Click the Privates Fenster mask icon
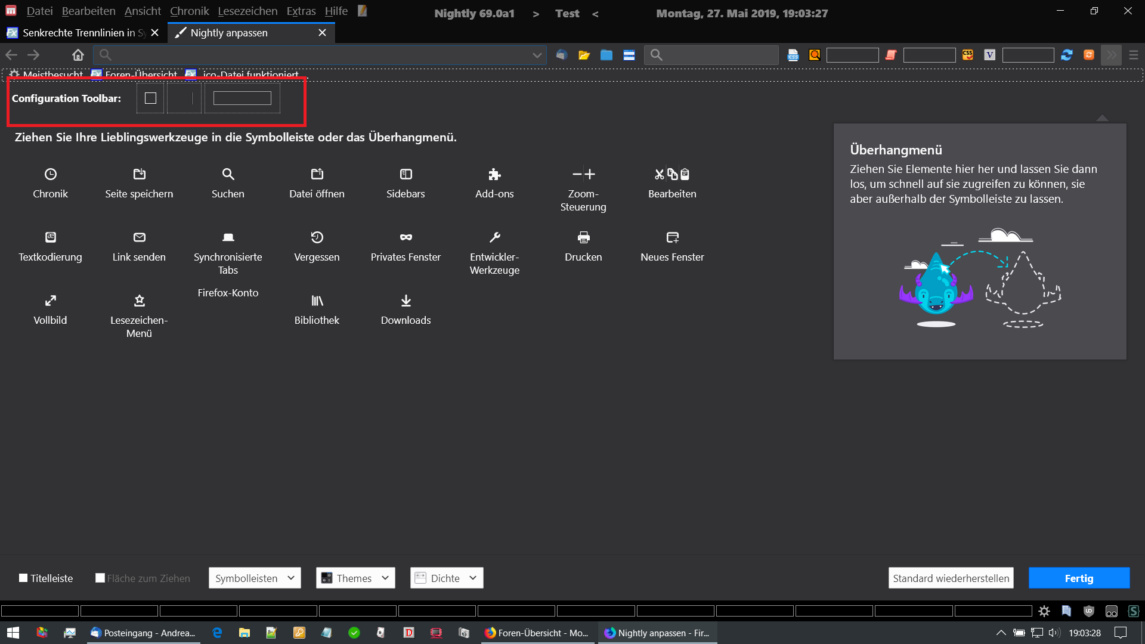 coord(406,237)
